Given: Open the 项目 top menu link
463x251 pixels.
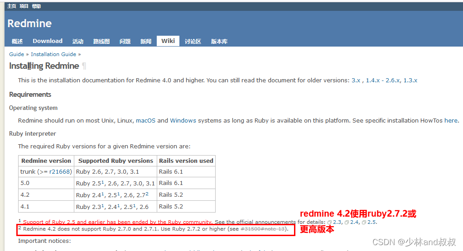Looking at the screenshot, I should (24, 6).
